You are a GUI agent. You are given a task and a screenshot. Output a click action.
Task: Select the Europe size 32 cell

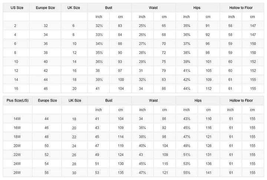click(46, 26)
